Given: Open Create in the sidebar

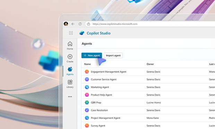Looking at the screenshot, I should coord(70,59).
